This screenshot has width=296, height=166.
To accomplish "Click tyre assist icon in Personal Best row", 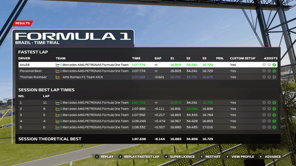I will coord(264,71).
